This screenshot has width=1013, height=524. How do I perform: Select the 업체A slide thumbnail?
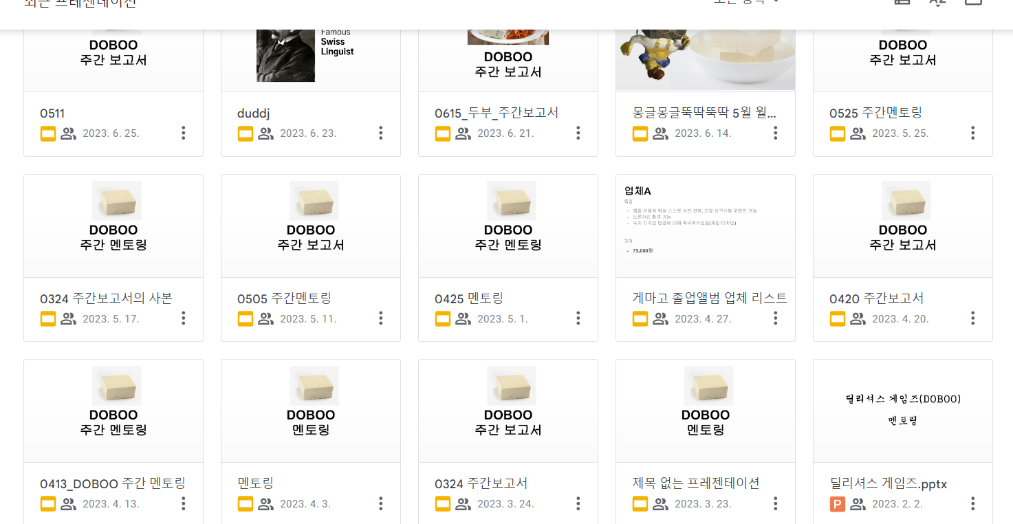tap(705, 226)
